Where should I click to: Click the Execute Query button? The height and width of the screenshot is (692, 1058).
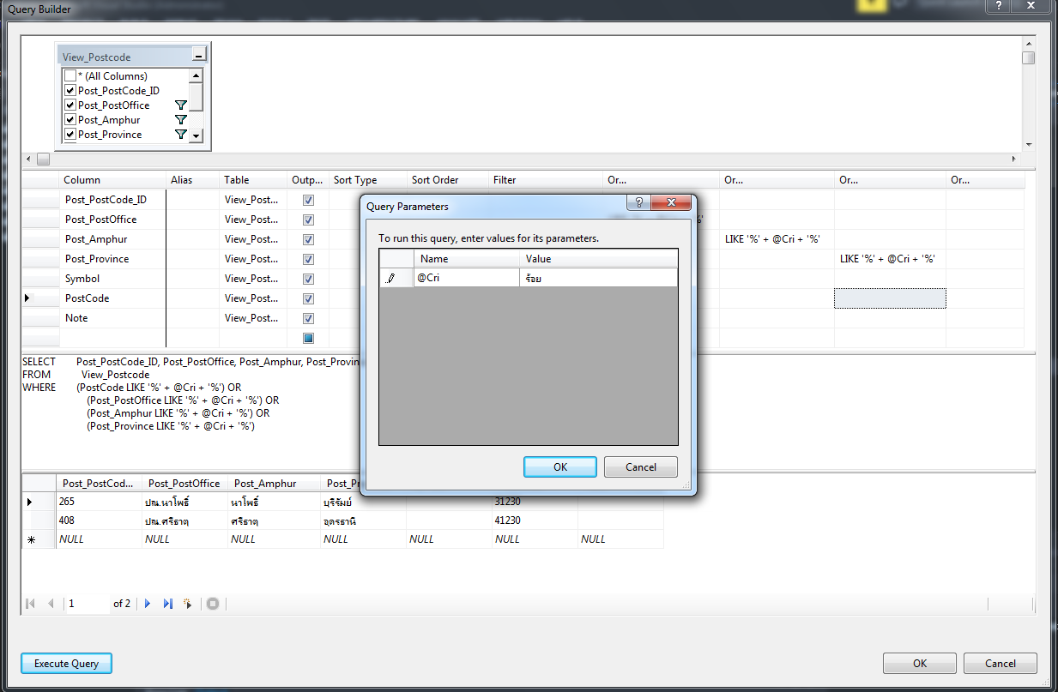point(66,664)
